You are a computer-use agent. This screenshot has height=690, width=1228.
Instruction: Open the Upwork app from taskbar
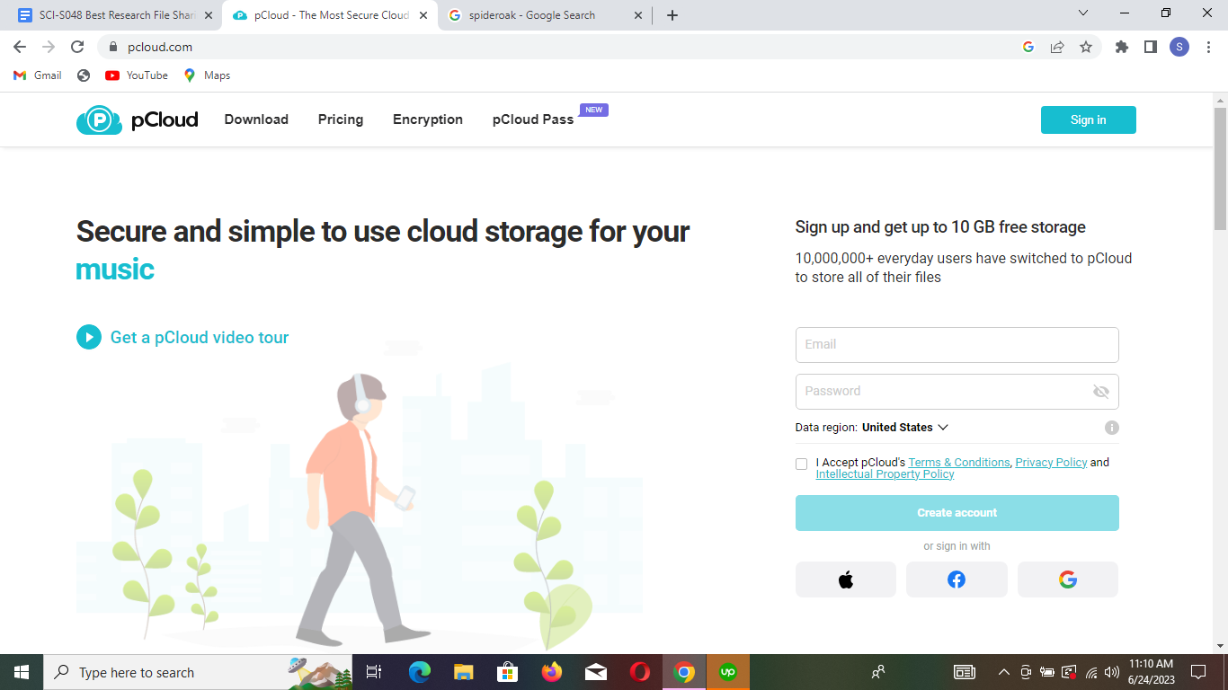(x=727, y=671)
